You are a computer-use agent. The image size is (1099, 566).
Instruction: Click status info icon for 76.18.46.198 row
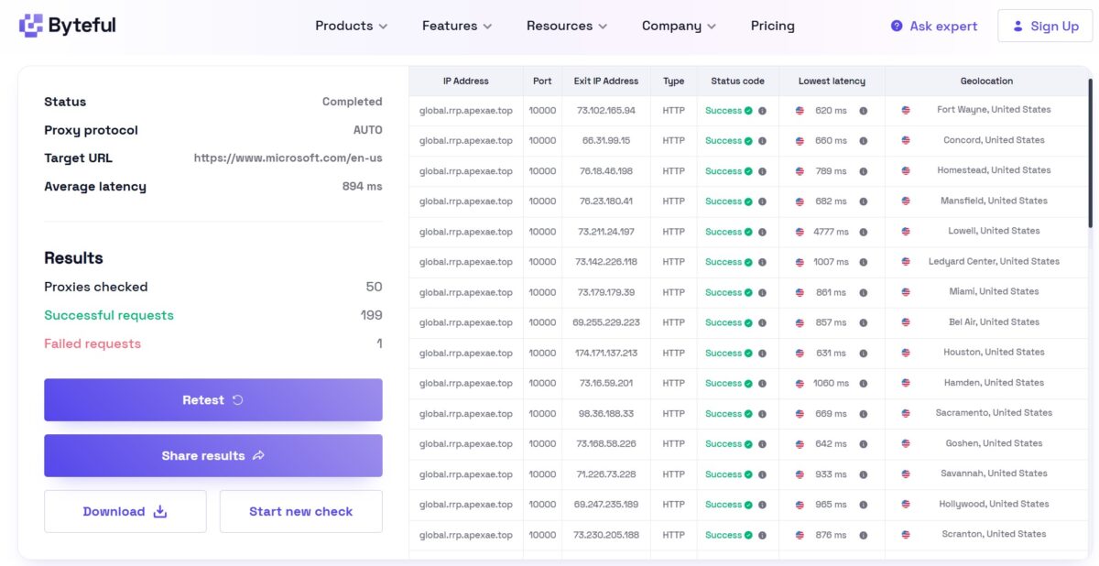coord(762,171)
